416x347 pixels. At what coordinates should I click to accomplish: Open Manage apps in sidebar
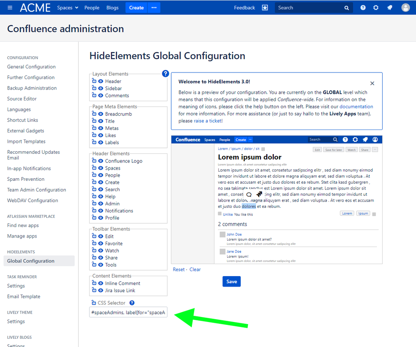click(22, 236)
